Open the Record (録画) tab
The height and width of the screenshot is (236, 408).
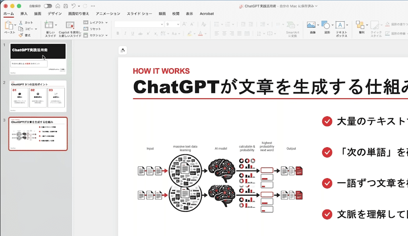162,14
